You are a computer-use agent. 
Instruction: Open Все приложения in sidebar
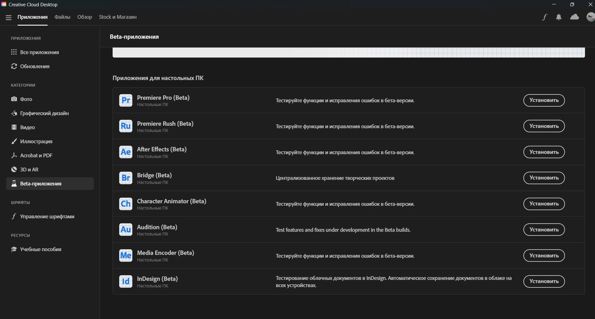click(x=50, y=52)
